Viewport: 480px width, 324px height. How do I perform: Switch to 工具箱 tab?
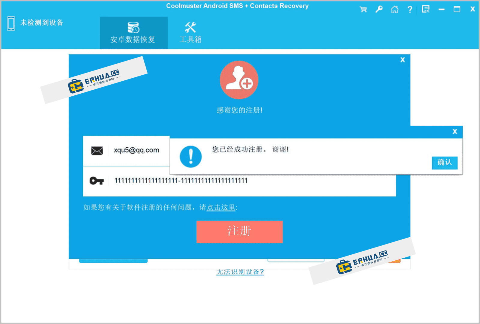tap(190, 33)
